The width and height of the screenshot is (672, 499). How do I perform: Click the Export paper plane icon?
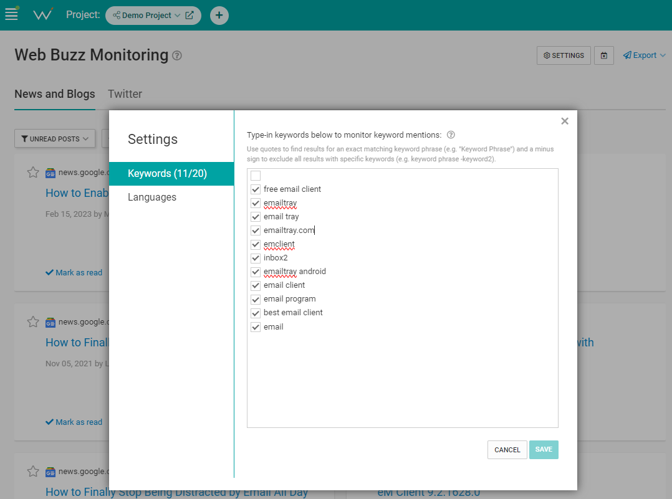(627, 55)
